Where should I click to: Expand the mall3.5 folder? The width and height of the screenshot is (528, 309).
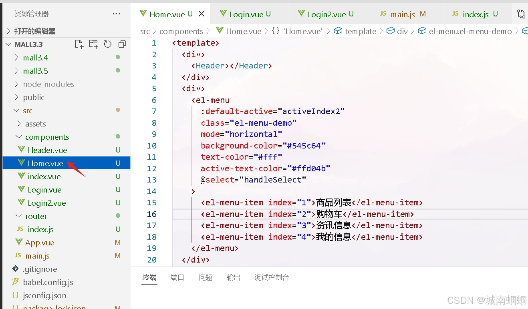(x=67, y=70)
